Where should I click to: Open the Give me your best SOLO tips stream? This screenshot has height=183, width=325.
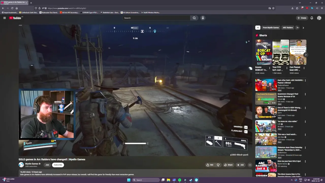click(x=266, y=166)
